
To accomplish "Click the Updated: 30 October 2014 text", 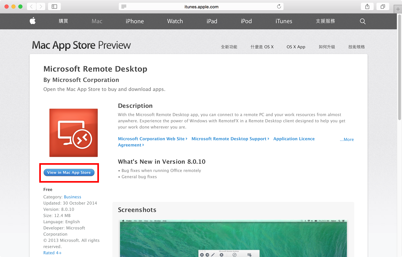I will point(70,203).
